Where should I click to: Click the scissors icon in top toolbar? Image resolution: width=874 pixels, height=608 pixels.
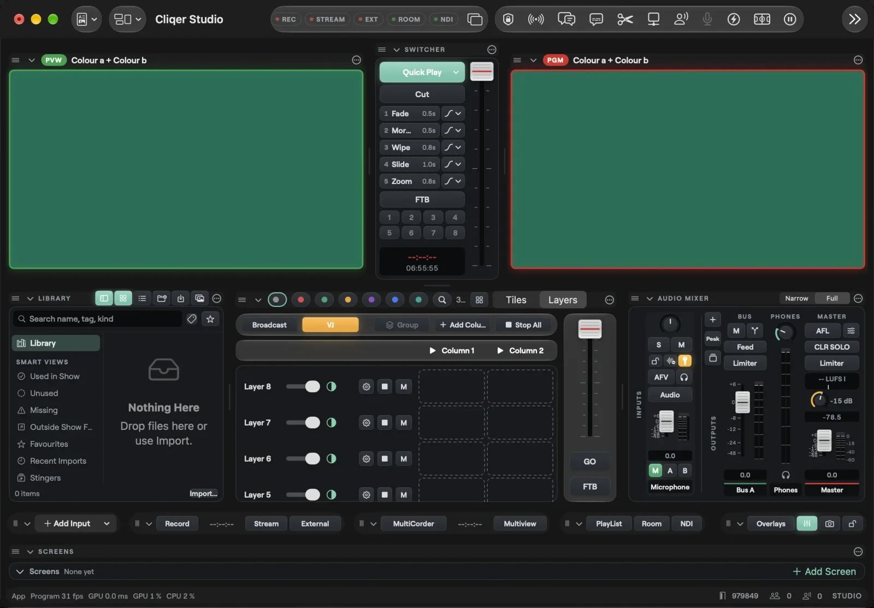tap(625, 19)
